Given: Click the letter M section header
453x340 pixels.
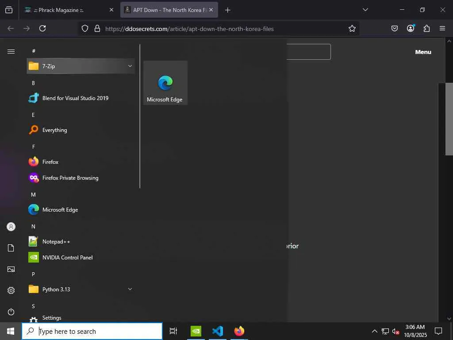Looking at the screenshot, I should [33, 195].
